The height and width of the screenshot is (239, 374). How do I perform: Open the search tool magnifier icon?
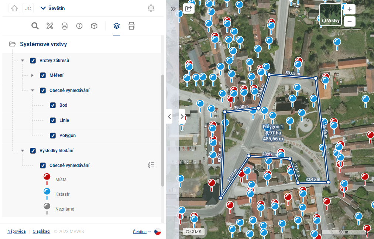(x=35, y=26)
